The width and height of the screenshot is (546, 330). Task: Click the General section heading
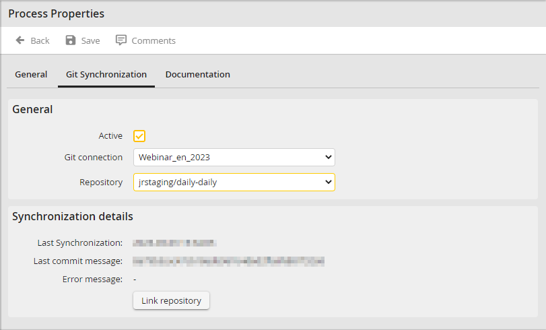click(32, 109)
